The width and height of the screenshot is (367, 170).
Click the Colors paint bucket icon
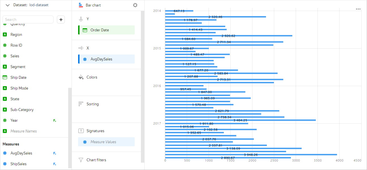(81, 77)
